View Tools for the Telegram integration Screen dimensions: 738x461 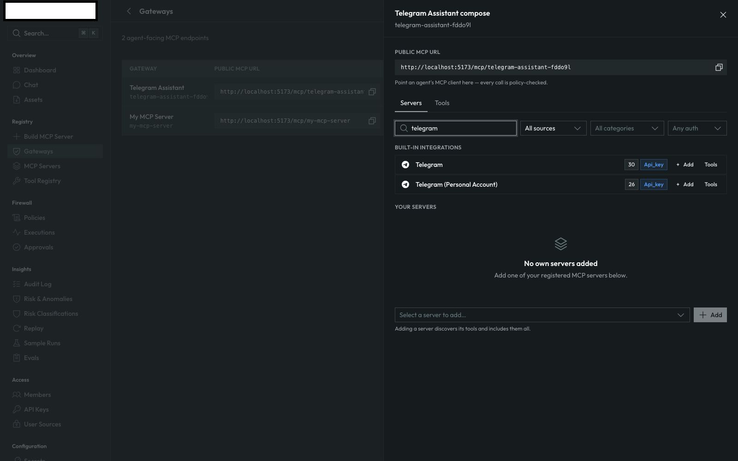point(711,165)
